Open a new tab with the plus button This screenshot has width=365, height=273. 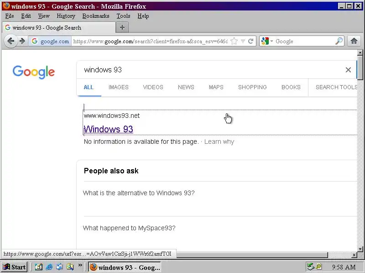click(x=122, y=27)
